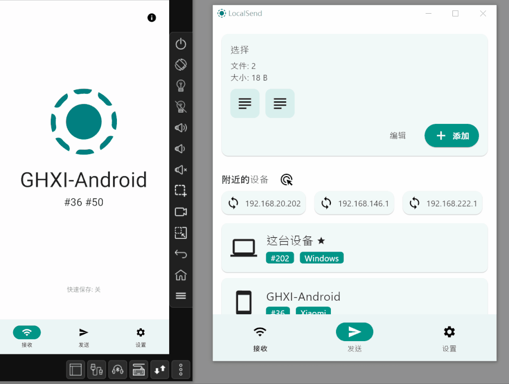Switch to 接收 tab in desktop LocalSend

click(x=260, y=339)
